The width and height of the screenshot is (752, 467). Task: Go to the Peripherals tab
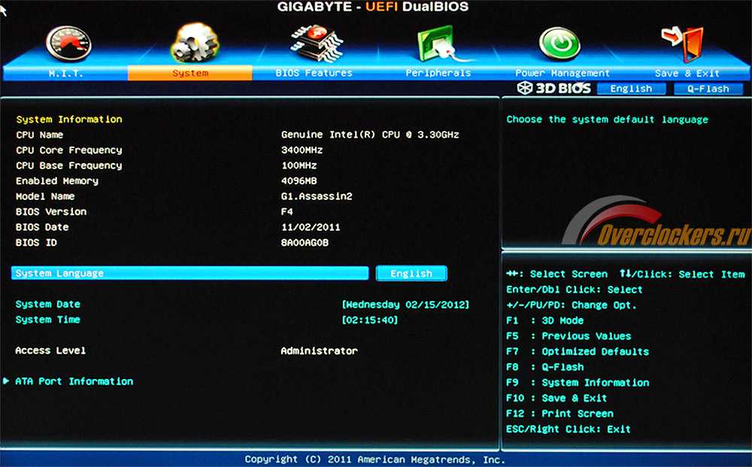[438, 74]
